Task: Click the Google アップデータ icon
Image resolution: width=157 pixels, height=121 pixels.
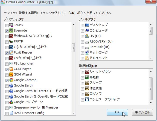Action: coord(11,102)
